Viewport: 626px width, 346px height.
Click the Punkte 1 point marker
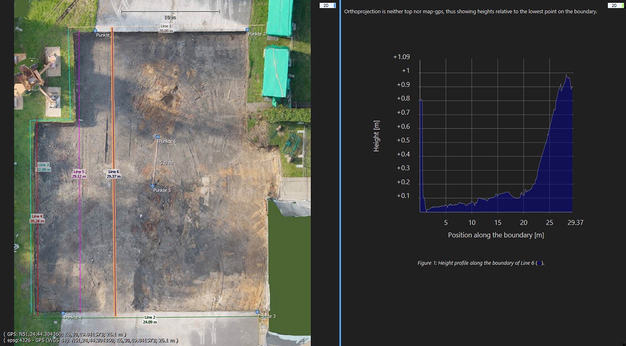95,31
